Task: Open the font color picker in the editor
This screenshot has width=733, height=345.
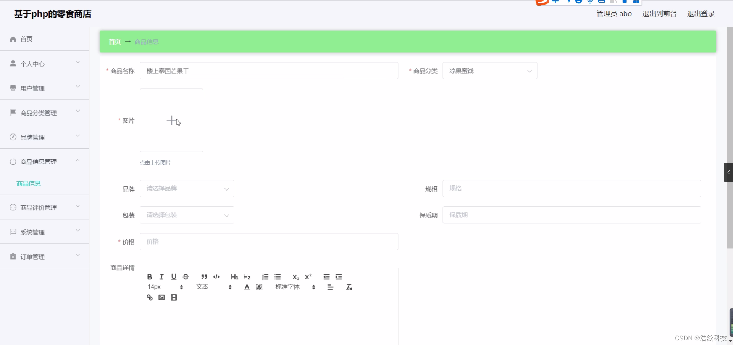Action: click(x=247, y=287)
